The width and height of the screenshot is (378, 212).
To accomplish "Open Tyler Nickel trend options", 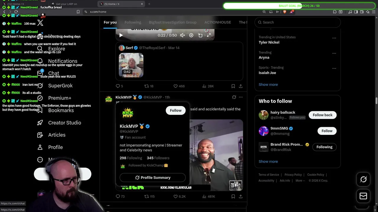I will tap(334, 38).
